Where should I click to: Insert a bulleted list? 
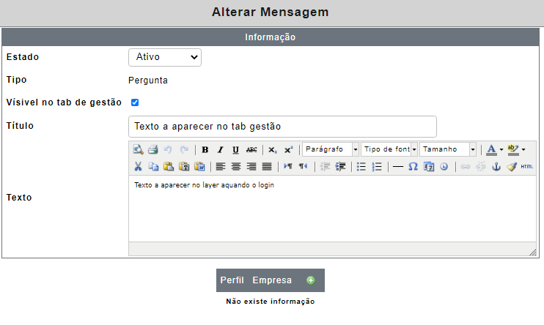(361, 167)
